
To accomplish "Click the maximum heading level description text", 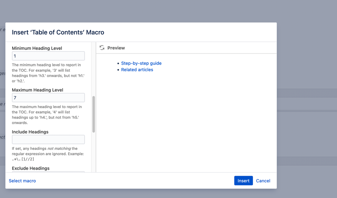I will coord(47,115).
